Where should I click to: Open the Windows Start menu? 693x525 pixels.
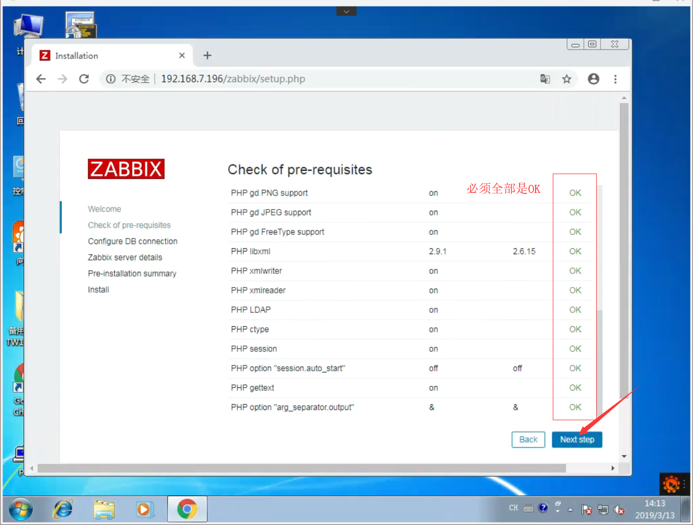(20, 509)
